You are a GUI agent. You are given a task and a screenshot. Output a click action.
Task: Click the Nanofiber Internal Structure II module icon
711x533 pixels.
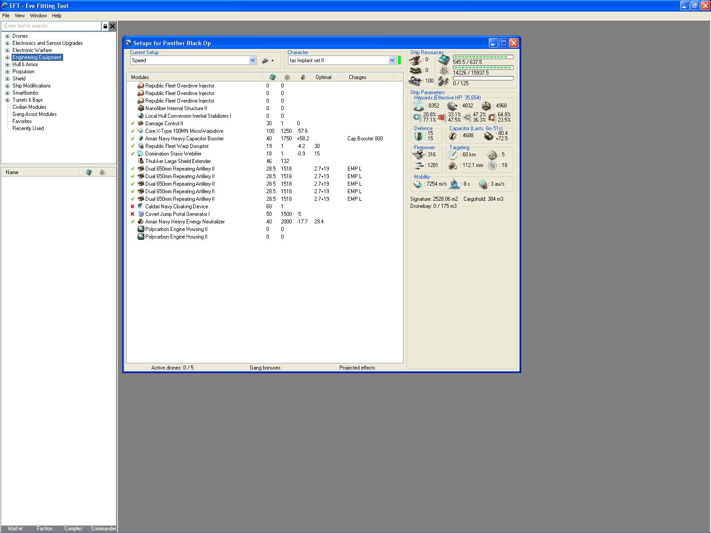click(x=141, y=108)
